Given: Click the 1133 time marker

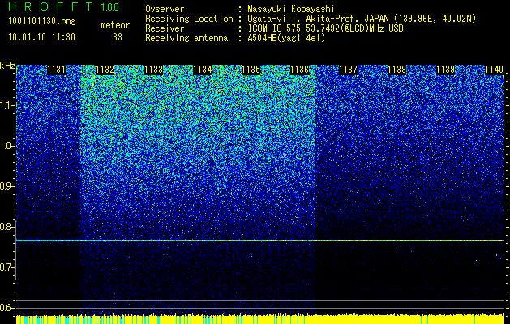Looking at the screenshot, I should pos(153,70).
